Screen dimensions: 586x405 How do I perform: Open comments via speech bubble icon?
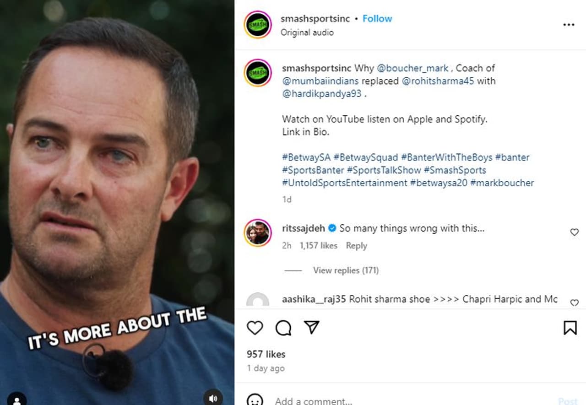point(283,328)
